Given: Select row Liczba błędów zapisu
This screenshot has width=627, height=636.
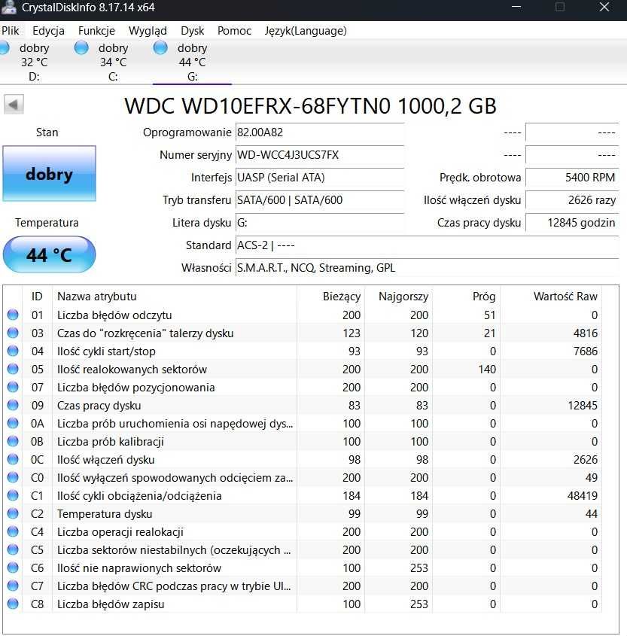Looking at the screenshot, I should pyautogui.click(x=303, y=604).
